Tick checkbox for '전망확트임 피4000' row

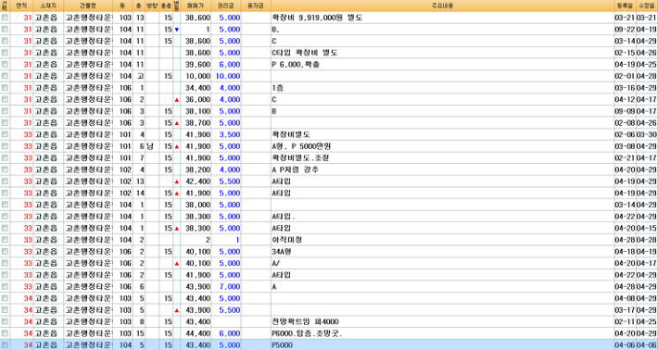point(5,322)
